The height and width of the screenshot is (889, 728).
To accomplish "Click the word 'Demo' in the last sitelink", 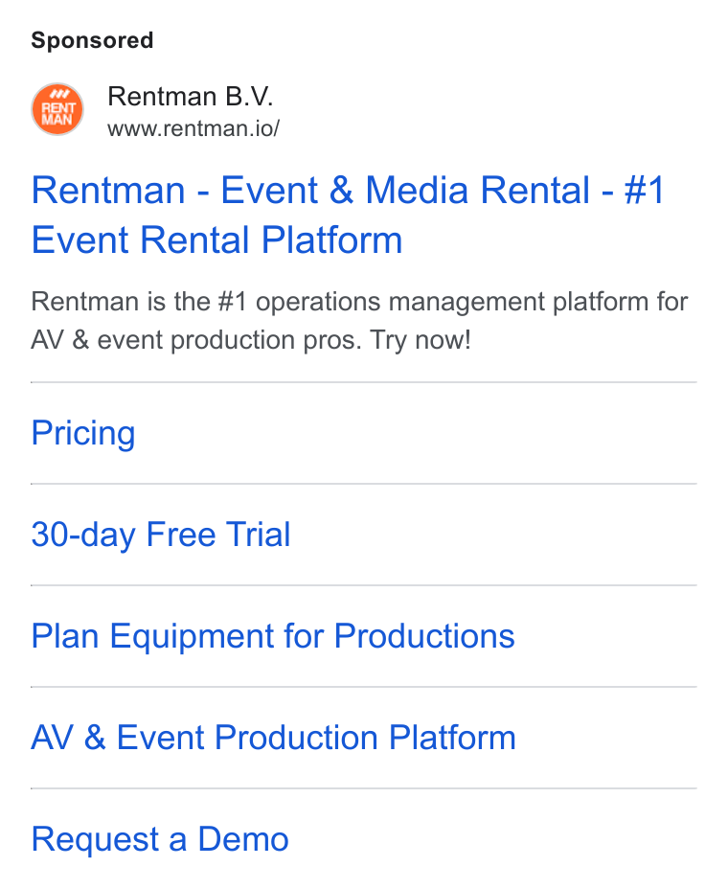I will [243, 839].
